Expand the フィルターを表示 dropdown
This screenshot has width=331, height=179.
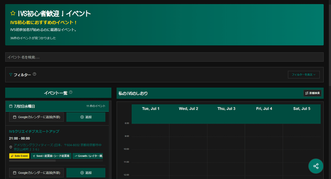click(x=303, y=74)
